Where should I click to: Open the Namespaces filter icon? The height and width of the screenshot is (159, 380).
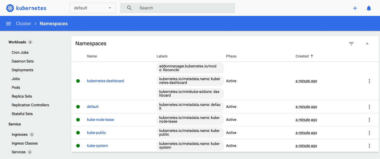351,44
